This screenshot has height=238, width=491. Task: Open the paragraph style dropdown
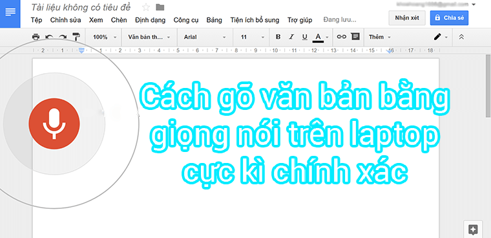click(x=149, y=37)
